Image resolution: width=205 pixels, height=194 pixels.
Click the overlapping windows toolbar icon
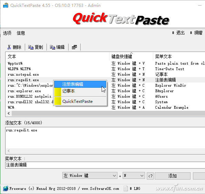[74, 47]
